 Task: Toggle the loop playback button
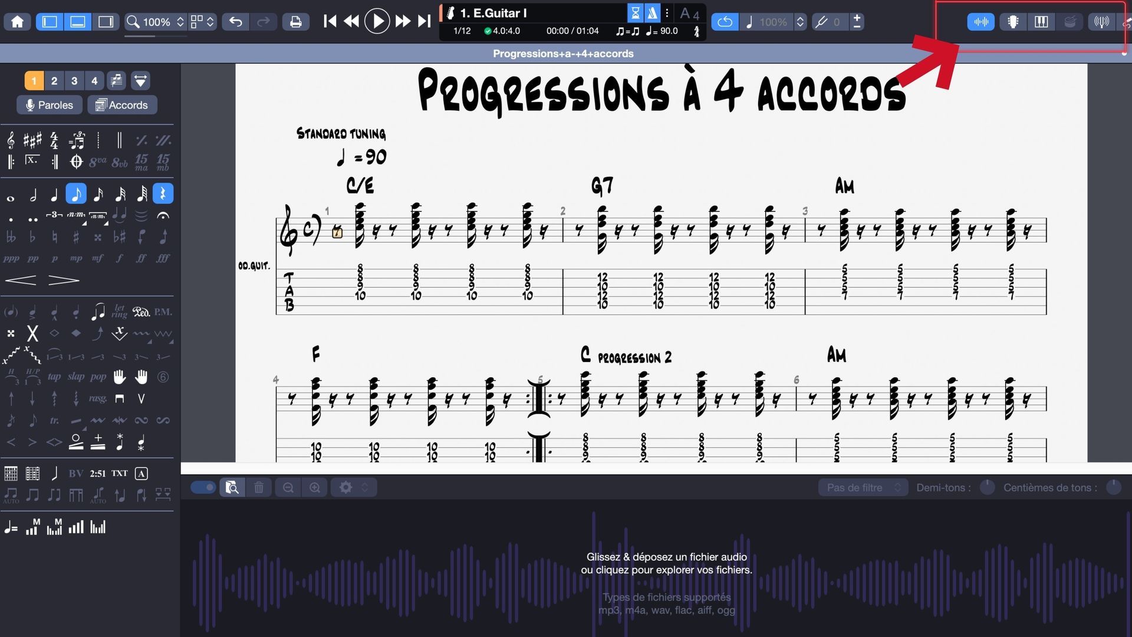(725, 22)
